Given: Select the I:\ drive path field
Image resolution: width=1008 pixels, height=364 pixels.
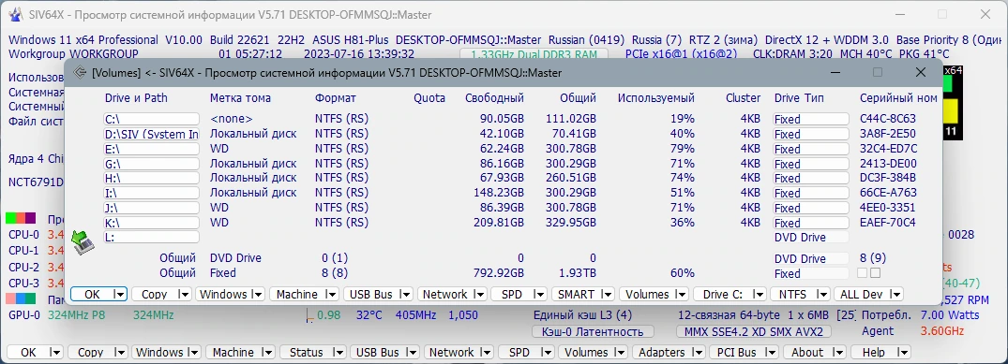Looking at the screenshot, I should tap(151, 193).
